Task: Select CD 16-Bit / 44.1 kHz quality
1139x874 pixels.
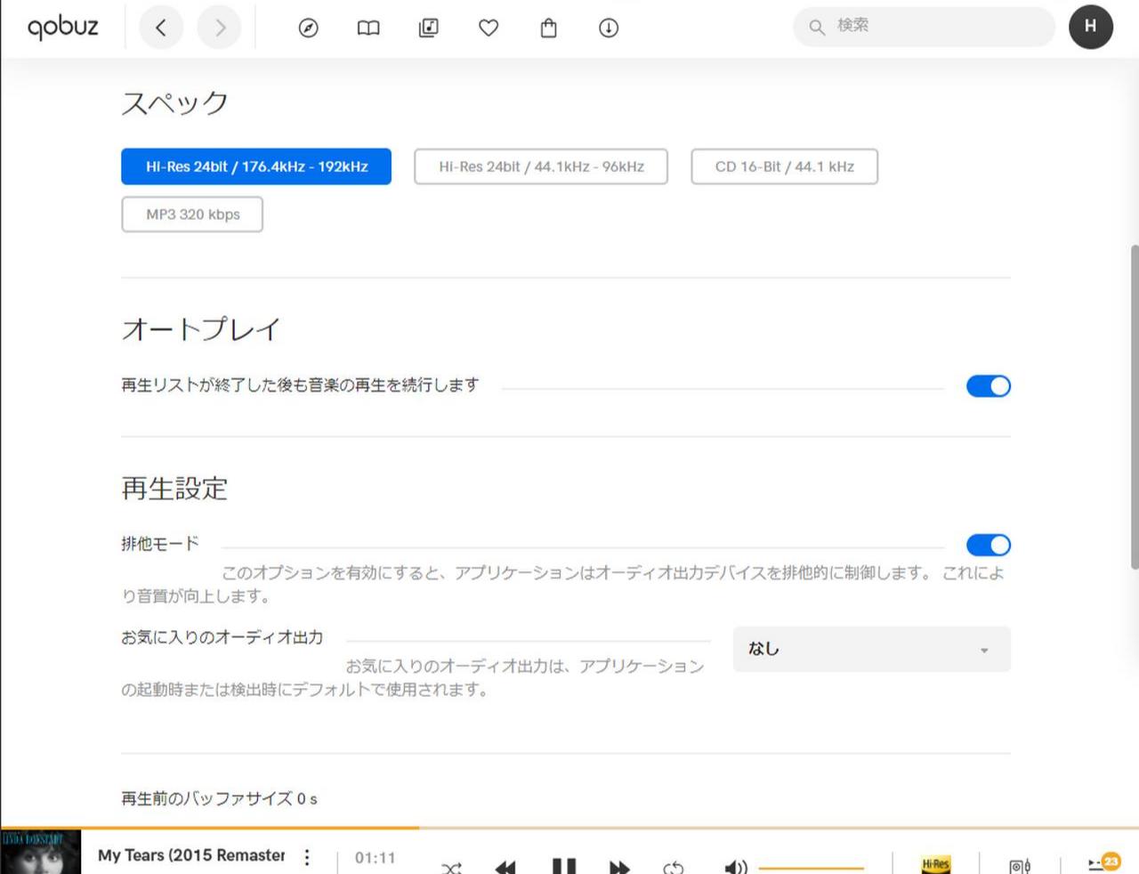Action: 784,166
